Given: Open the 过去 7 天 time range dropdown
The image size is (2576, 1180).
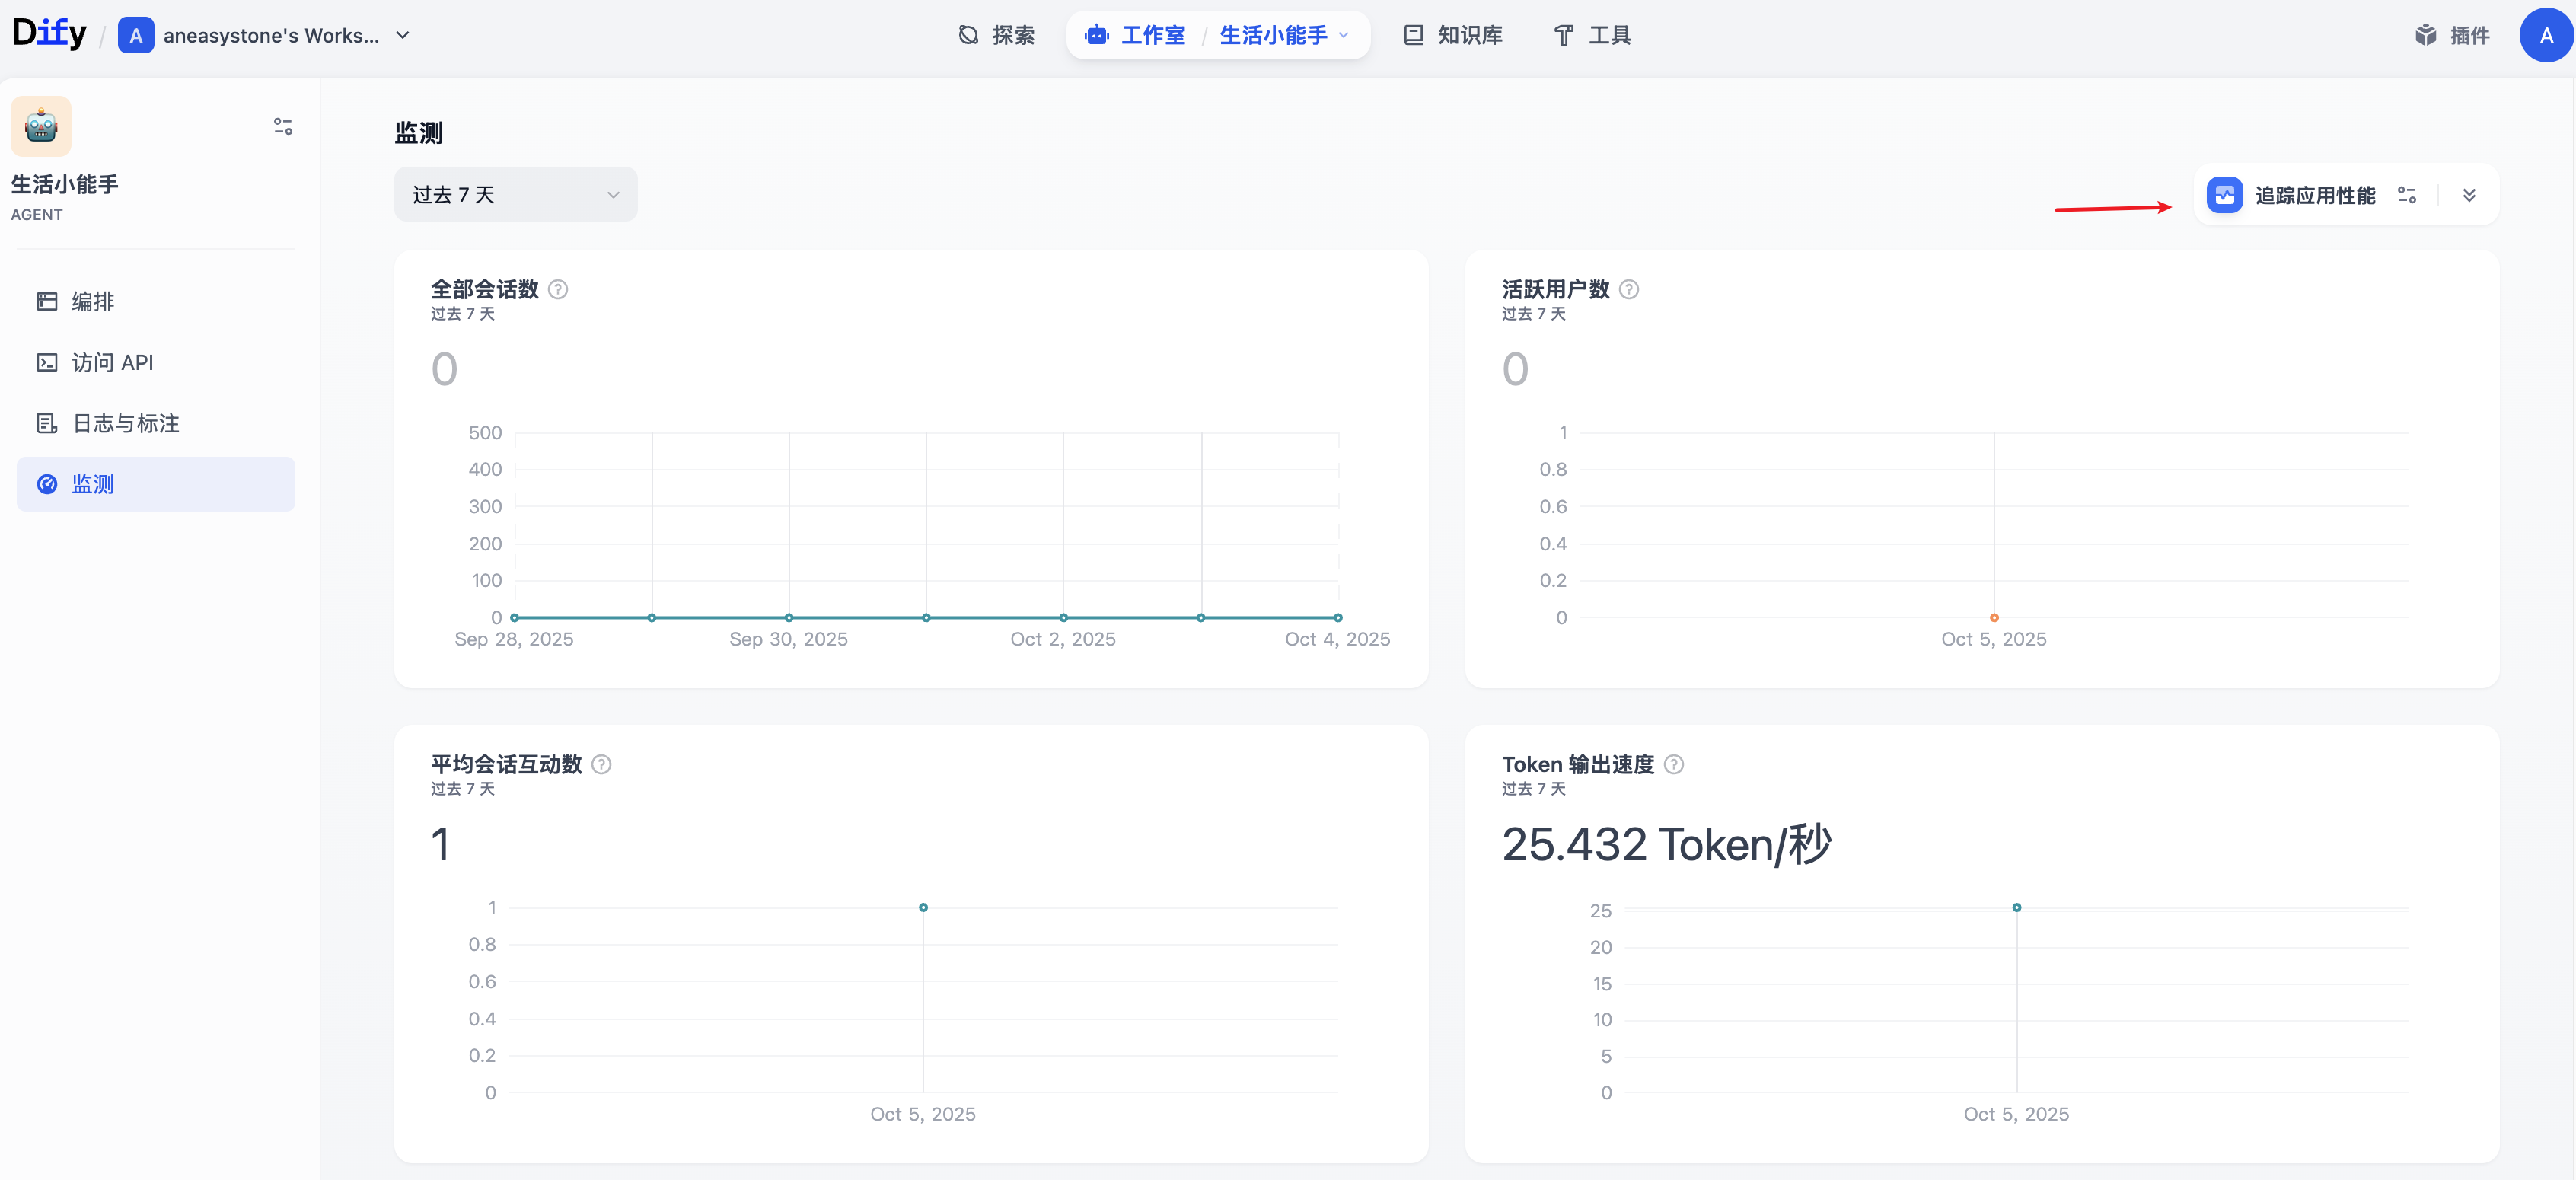Looking at the screenshot, I should point(515,195).
